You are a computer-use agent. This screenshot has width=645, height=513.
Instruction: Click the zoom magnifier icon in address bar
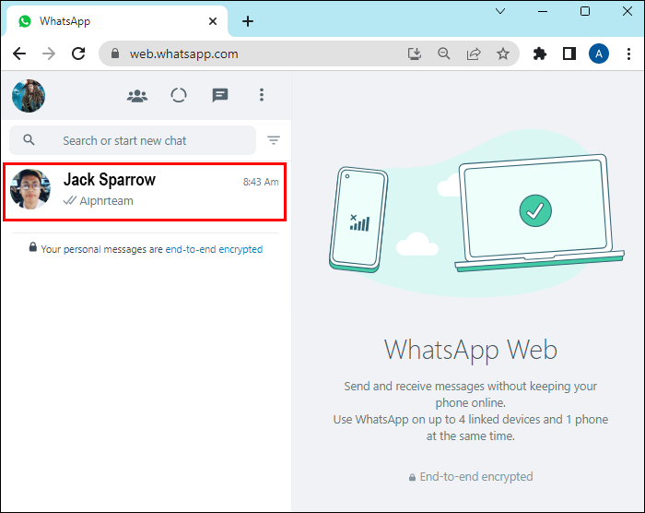[444, 54]
